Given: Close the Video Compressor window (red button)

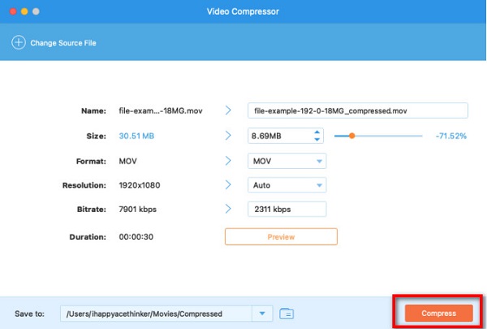Looking at the screenshot, I should (13, 11).
